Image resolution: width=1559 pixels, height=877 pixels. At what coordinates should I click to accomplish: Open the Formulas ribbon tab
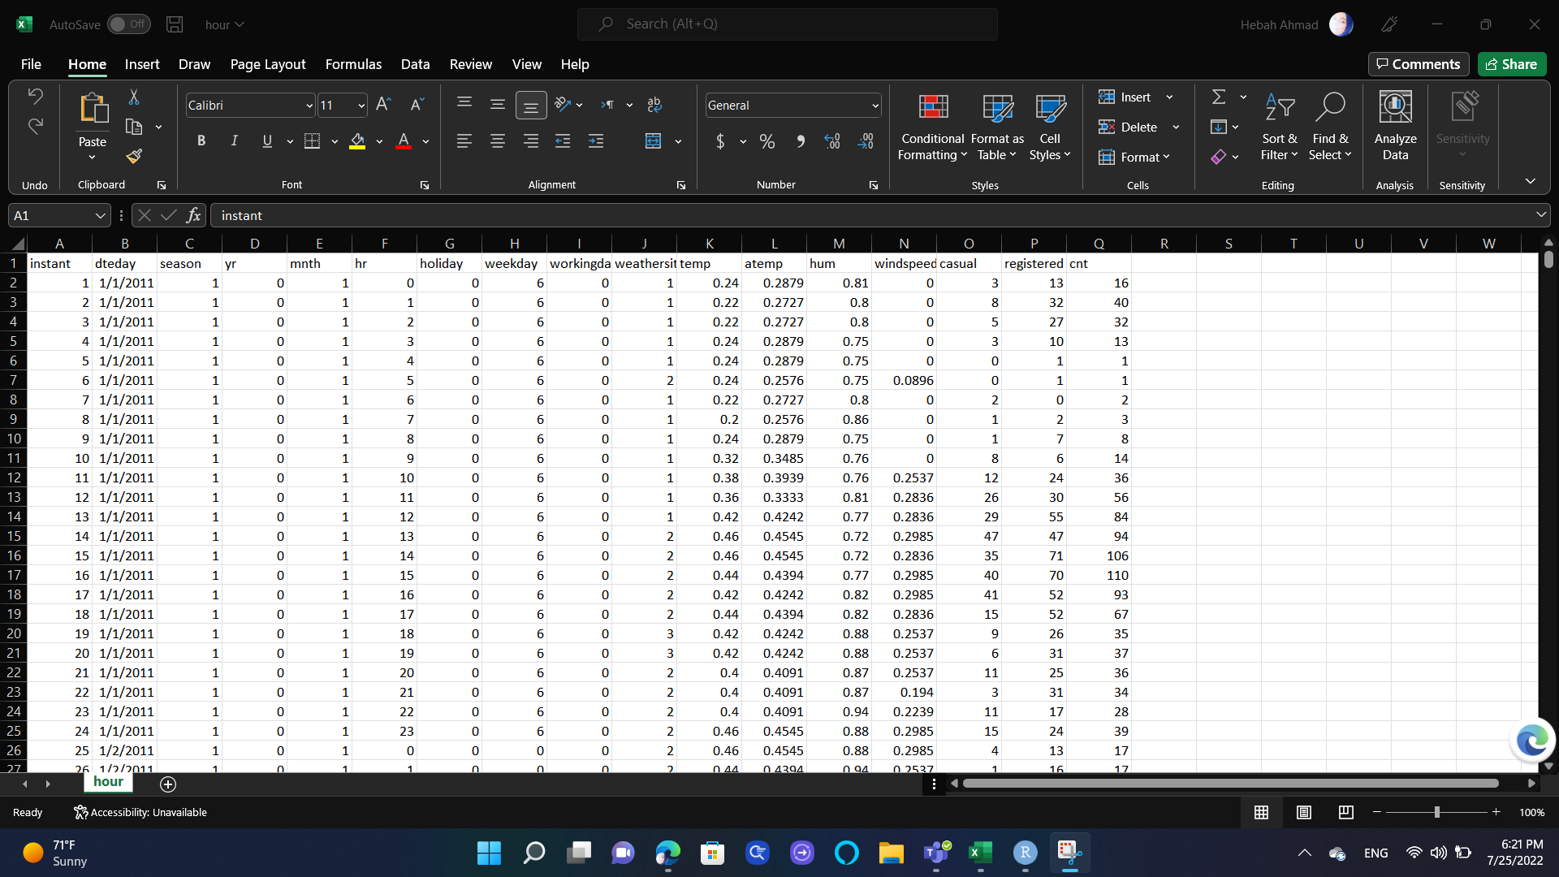click(x=353, y=64)
